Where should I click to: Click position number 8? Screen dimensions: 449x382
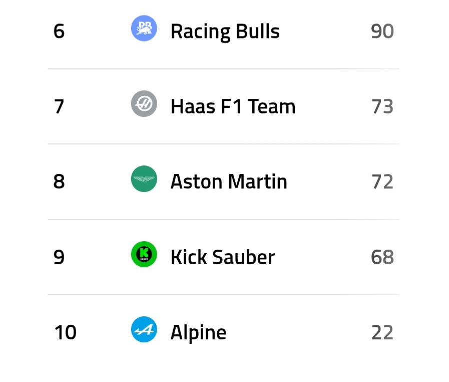point(59,181)
